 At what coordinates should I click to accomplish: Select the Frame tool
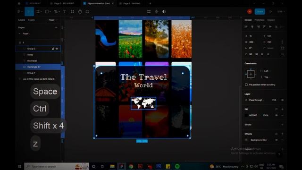[x=38, y=11]
